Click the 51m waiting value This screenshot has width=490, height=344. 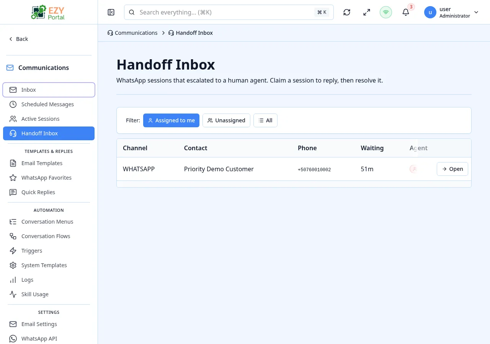[x=367, y=169]
